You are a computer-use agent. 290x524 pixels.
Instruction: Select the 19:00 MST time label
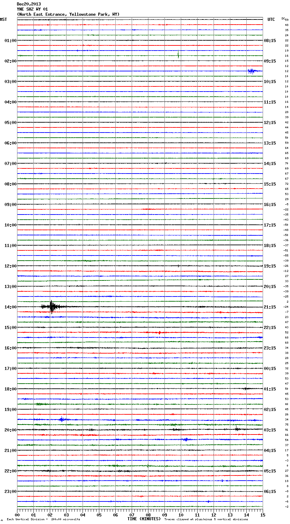pos(11,410)
